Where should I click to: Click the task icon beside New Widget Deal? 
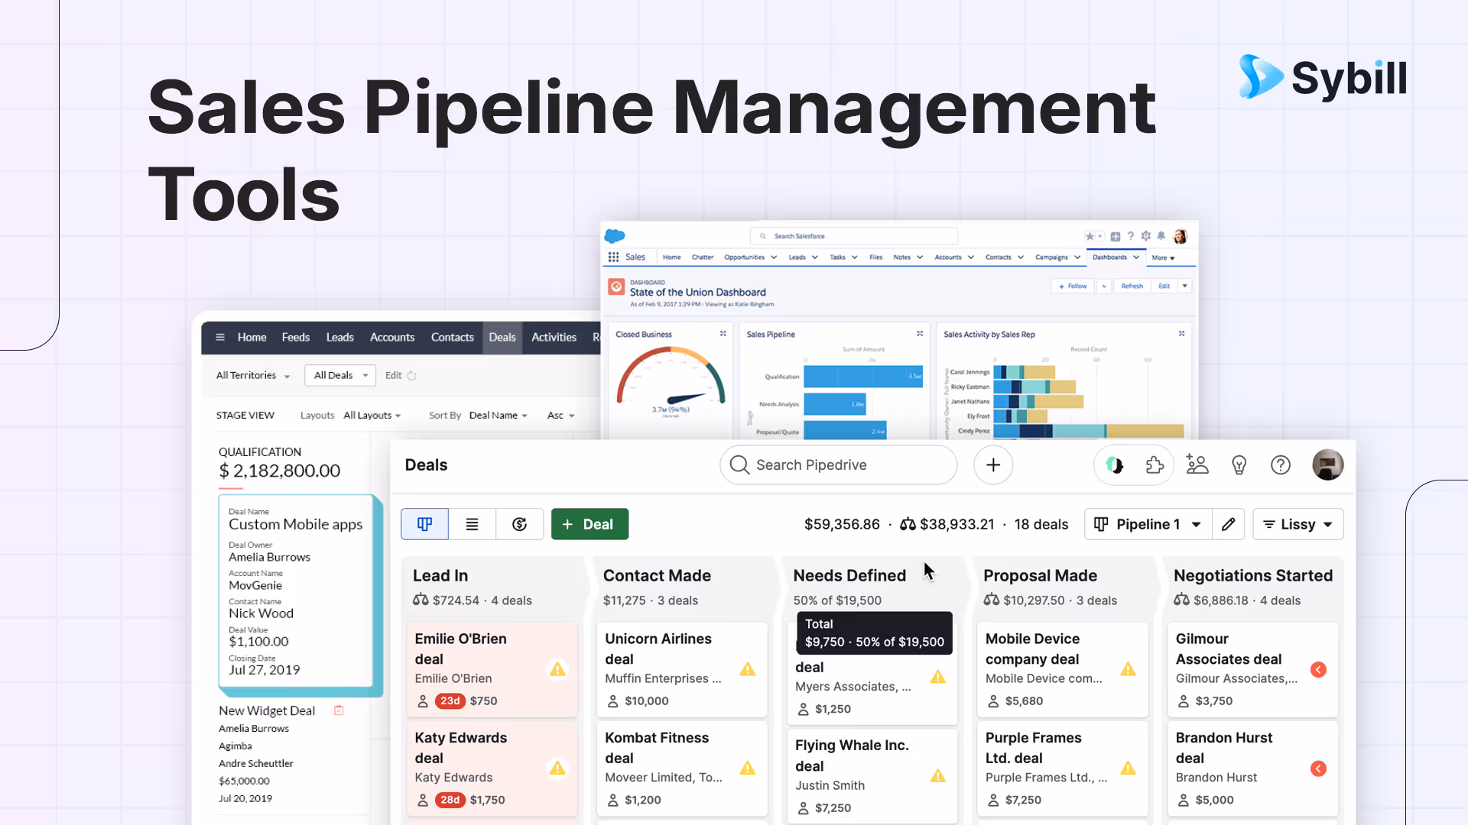(339, 710)
